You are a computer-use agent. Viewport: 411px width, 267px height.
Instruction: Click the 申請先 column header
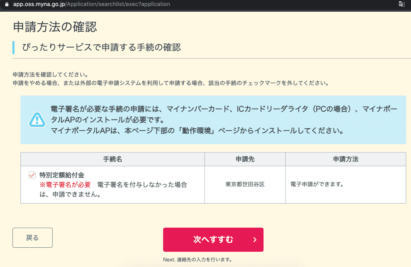(245, 159)
